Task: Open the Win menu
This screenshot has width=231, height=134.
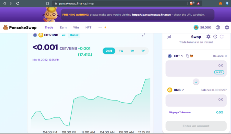Action: click(x=76, y=27)
